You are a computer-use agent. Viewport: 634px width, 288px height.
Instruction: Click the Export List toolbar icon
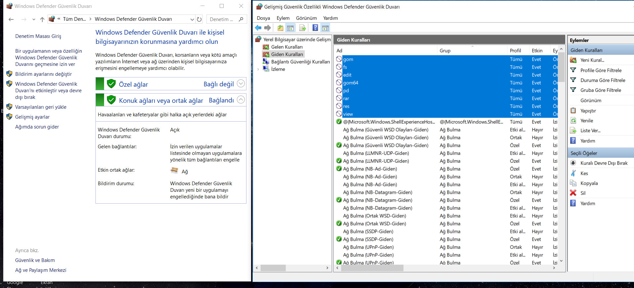tap(302, 28)
